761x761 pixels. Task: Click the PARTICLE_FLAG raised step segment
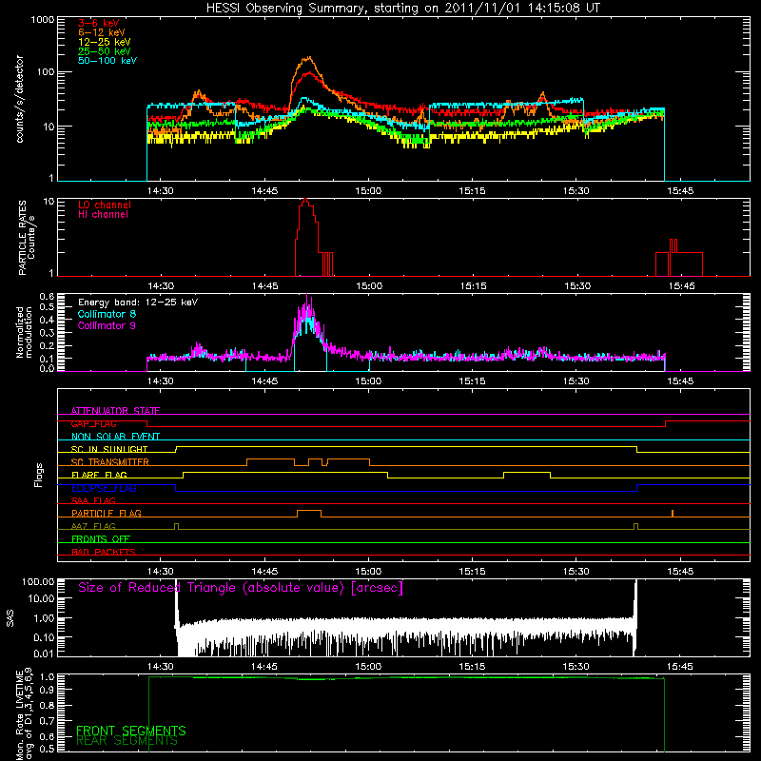pyautogui.click(x=309, y=511)
